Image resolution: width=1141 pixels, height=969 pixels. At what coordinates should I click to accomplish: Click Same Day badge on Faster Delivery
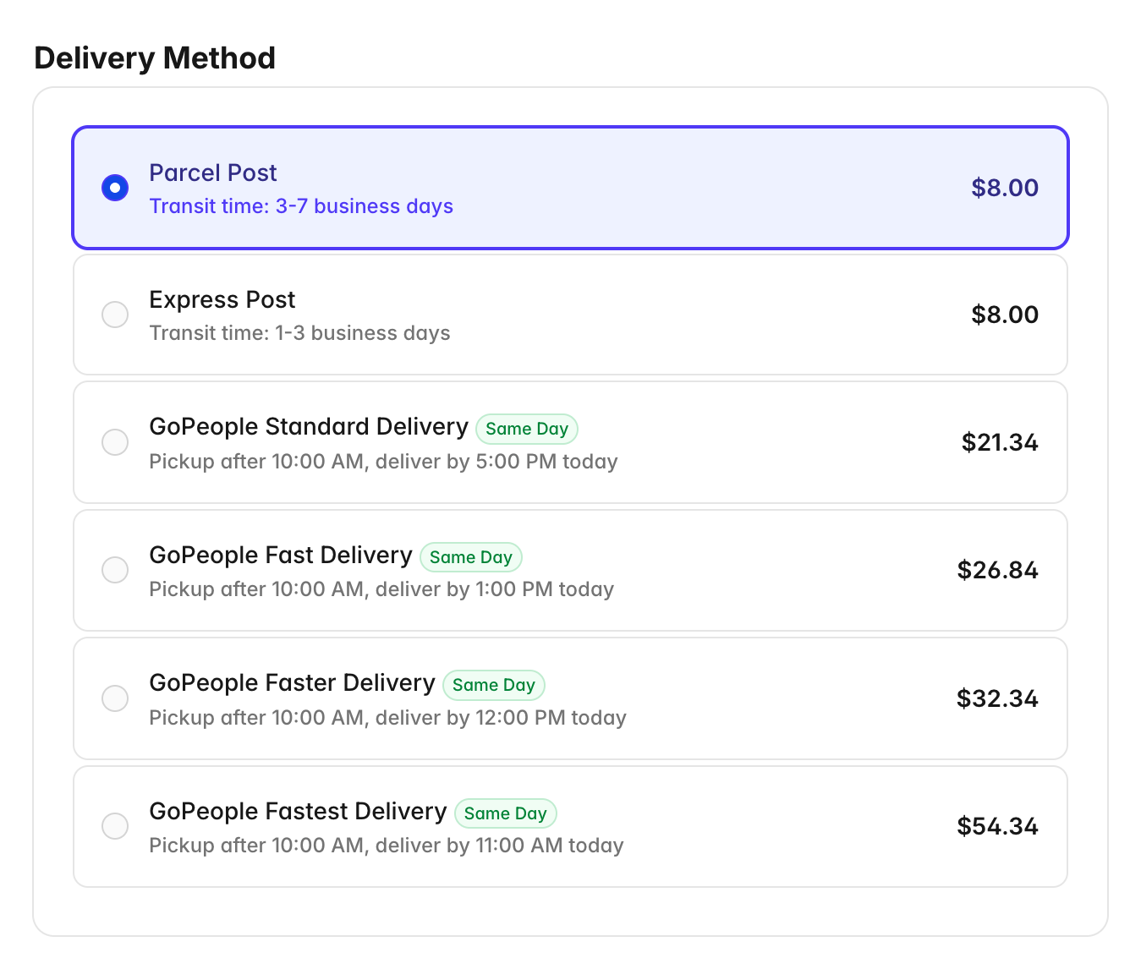(x=494, y=685)
